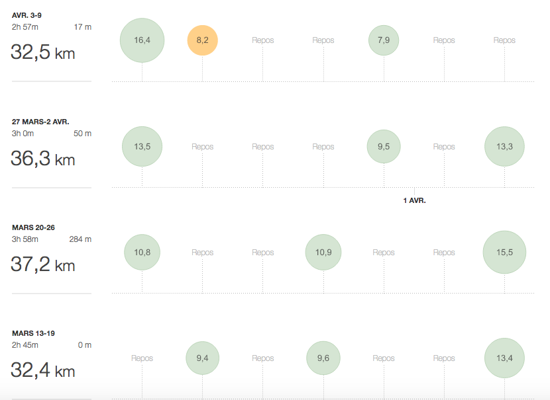Screen dimensions: 550x400
Task: Click the 9,5 km activity bubble
Action: [x=384, y=147]
